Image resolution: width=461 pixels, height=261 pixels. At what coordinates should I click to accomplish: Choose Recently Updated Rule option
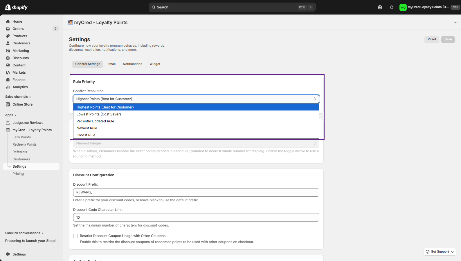tap(95, 121)
